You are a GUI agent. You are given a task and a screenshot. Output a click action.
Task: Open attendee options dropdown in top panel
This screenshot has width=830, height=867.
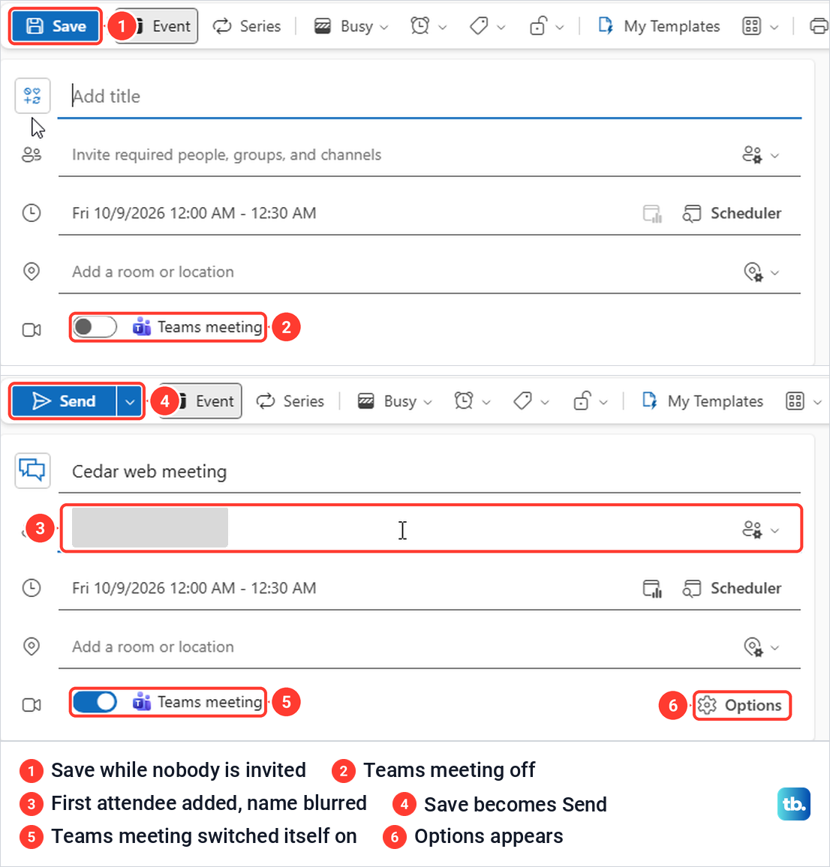(x=760, y=154)
